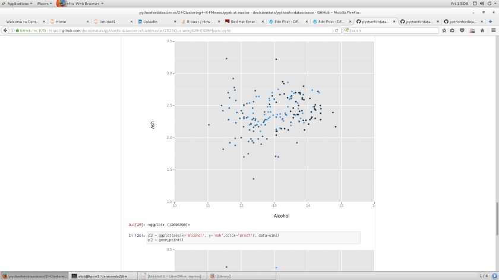499x280 pixels.
Task: Close the Untitled1 tab
Action: (x=131, y=21)
